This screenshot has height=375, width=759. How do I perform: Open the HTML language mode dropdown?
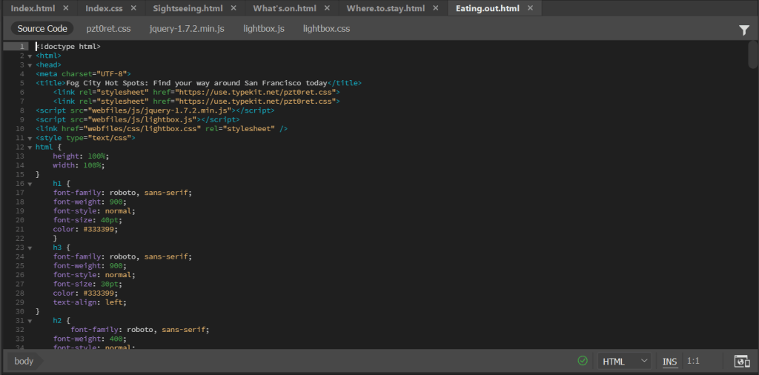coord(625,361)
